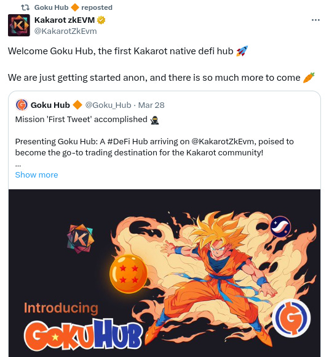The image size is (329, 357).
Task: Expand quoted tweet with Show more
Action: pos(36,175)
